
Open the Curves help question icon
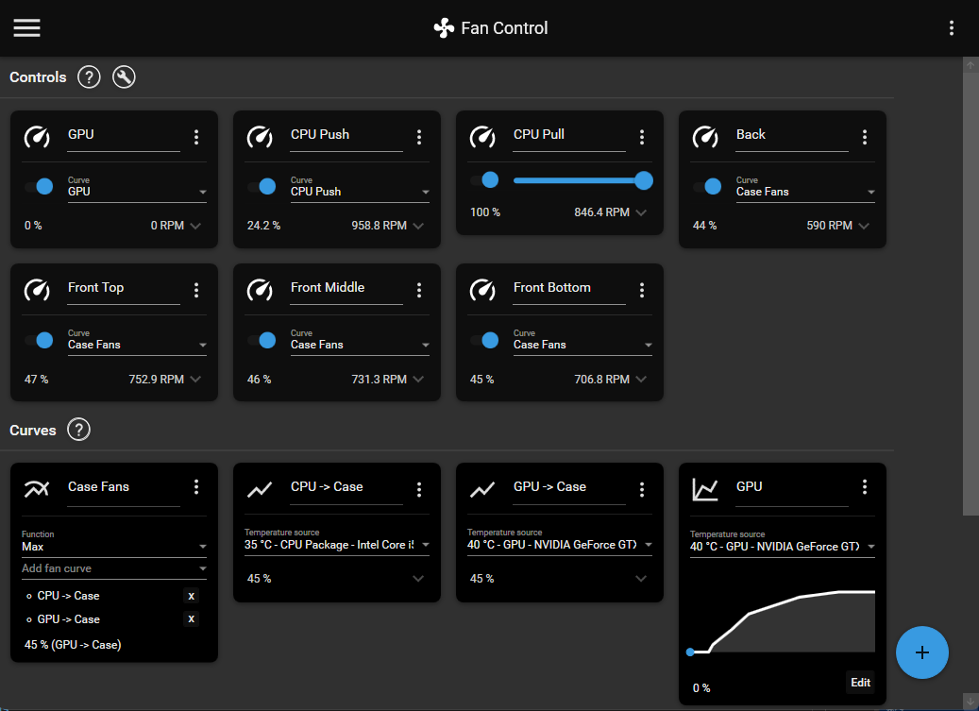coord(78,430)
